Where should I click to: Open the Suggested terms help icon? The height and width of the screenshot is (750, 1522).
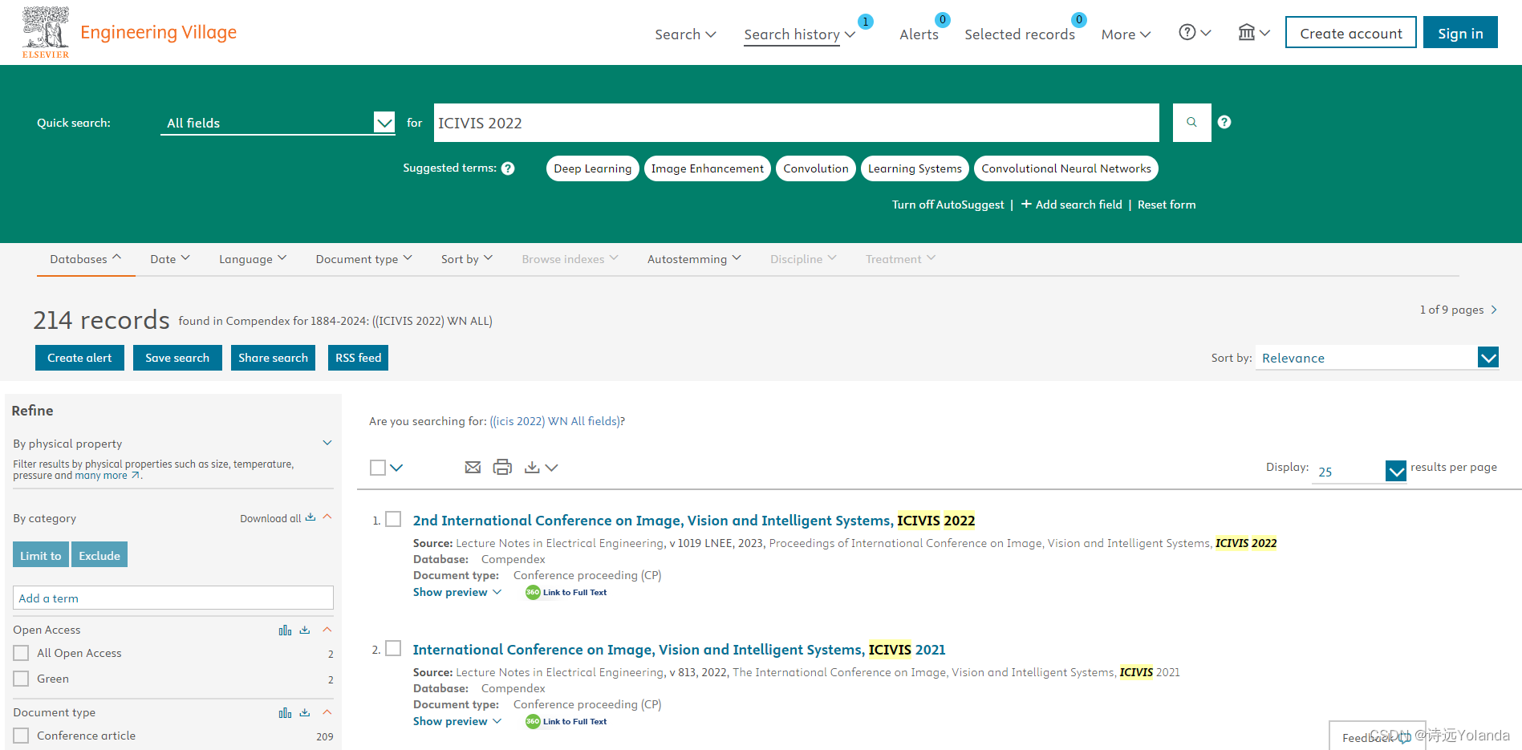point(508,168)
